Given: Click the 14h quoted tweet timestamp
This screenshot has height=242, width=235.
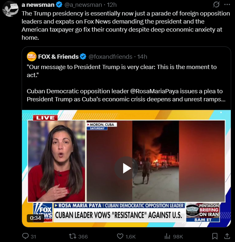Looking at the screenshot, I should click(142, 57).
